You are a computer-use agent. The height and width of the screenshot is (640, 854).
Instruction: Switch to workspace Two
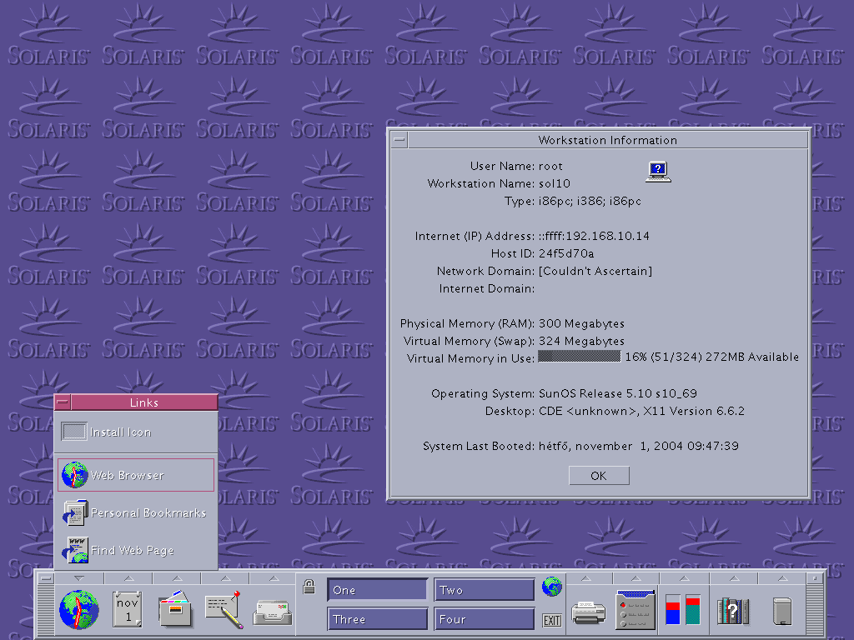tap(485, 590)
